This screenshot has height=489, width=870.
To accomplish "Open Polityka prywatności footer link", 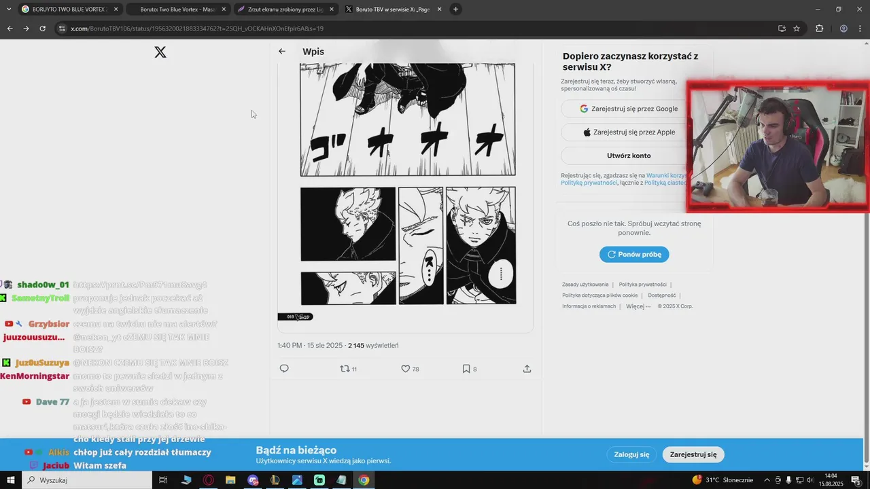I will (642, 285).
